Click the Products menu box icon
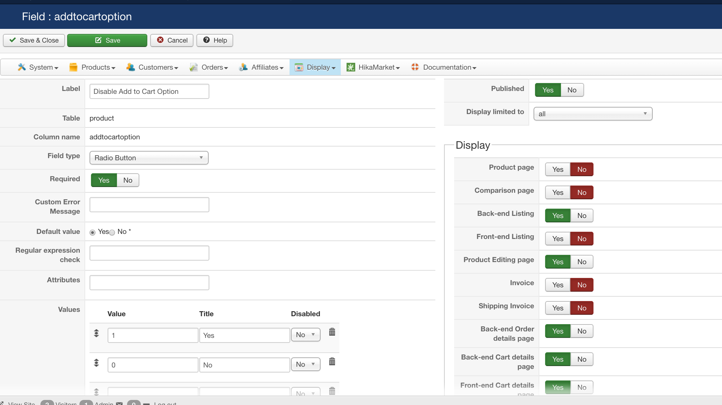The image size is (722, 405). tap(73, 67)
